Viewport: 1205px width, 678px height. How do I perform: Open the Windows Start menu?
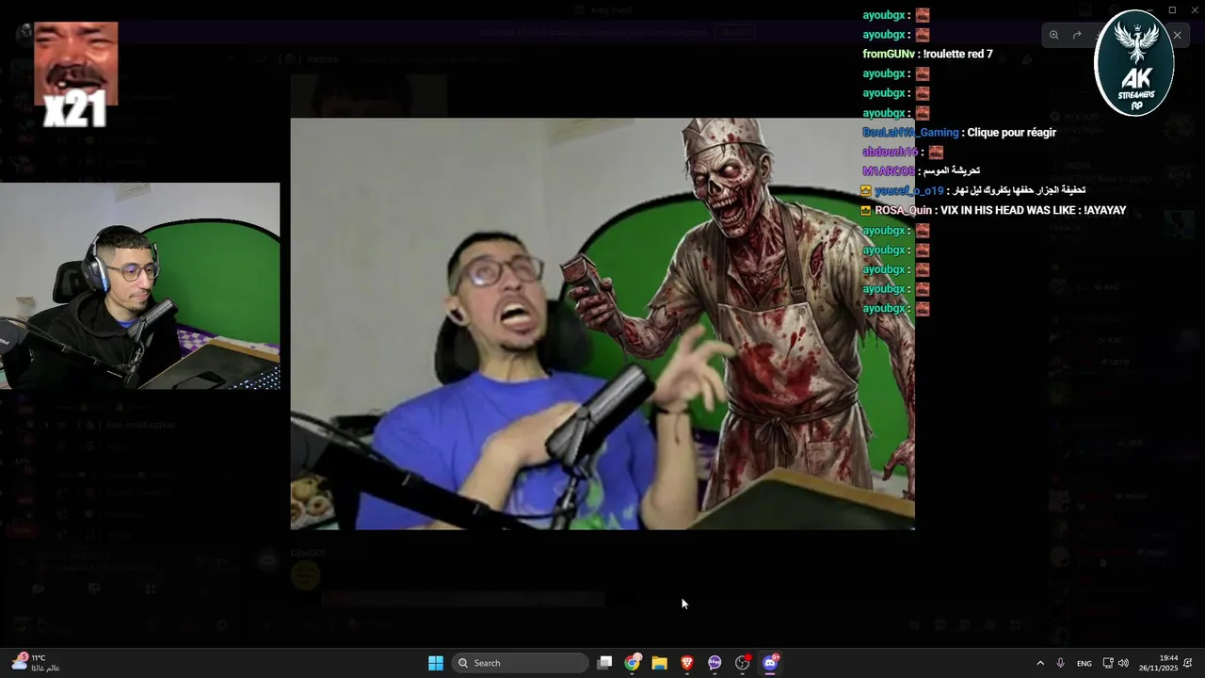point(436,663)
